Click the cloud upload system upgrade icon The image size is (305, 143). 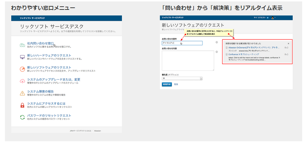point(22,81)
